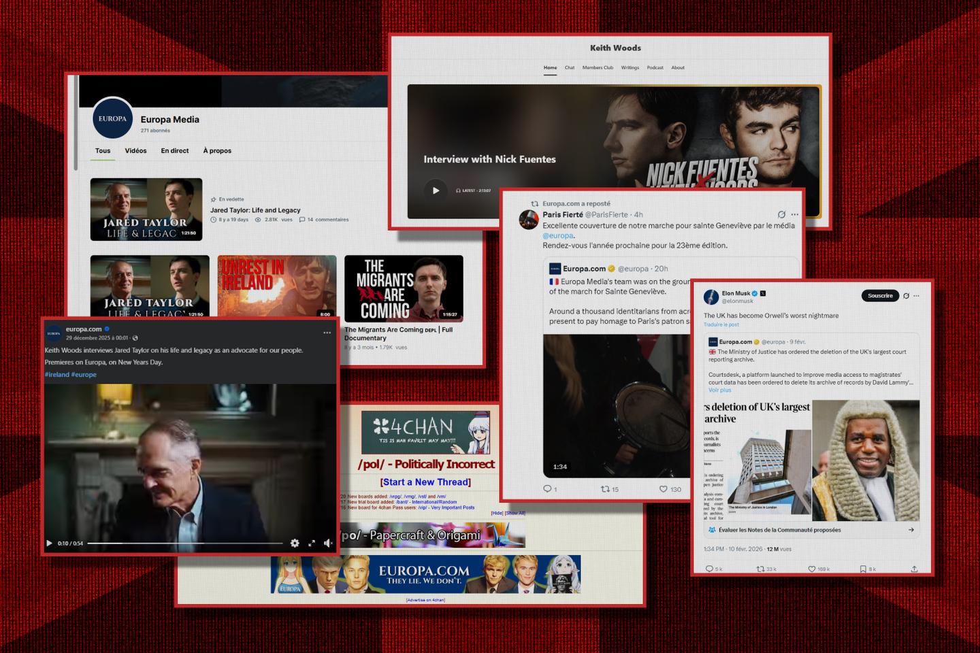The width and height of the screenshot is (980, 653).
Task: Click the [Hide] announcements toggle on 4chan
Action: (x=497, y=513)
